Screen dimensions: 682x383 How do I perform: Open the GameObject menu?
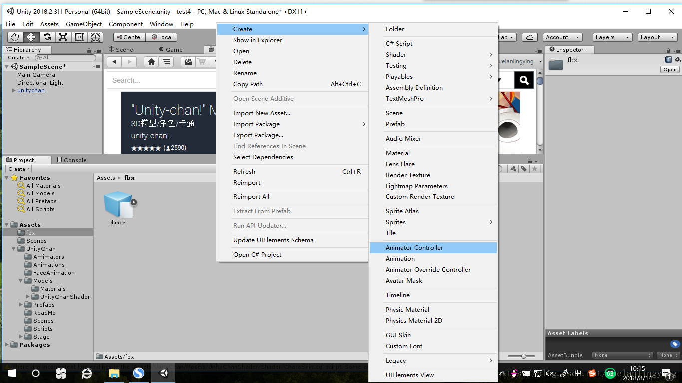click(84, 24)
